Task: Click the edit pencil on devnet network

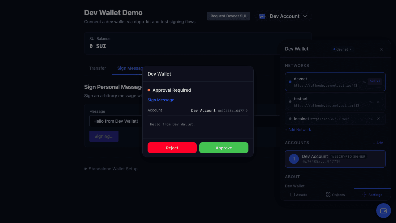Action: point(364,81)
